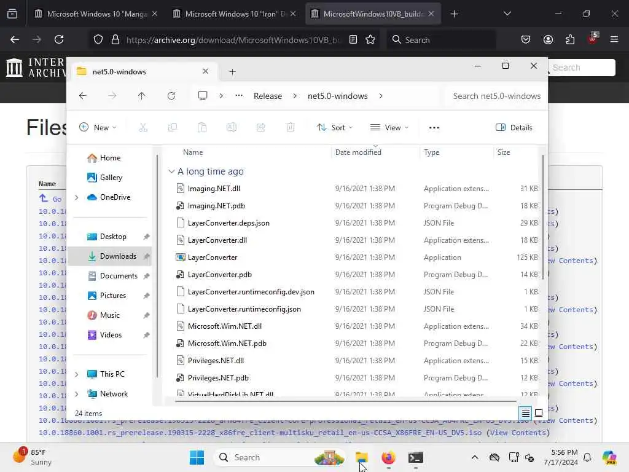This screenshot has height=472, width=629.
Task: Toggle the Details pane button
Action: pos(514,128)
